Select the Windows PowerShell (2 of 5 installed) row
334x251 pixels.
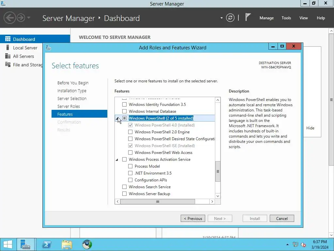point(165,118)
